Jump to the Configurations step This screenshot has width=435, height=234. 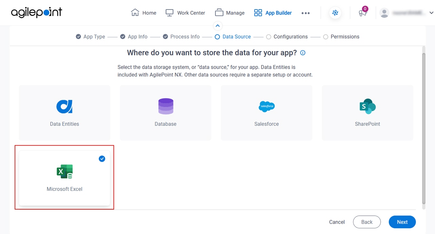(287, 37)
